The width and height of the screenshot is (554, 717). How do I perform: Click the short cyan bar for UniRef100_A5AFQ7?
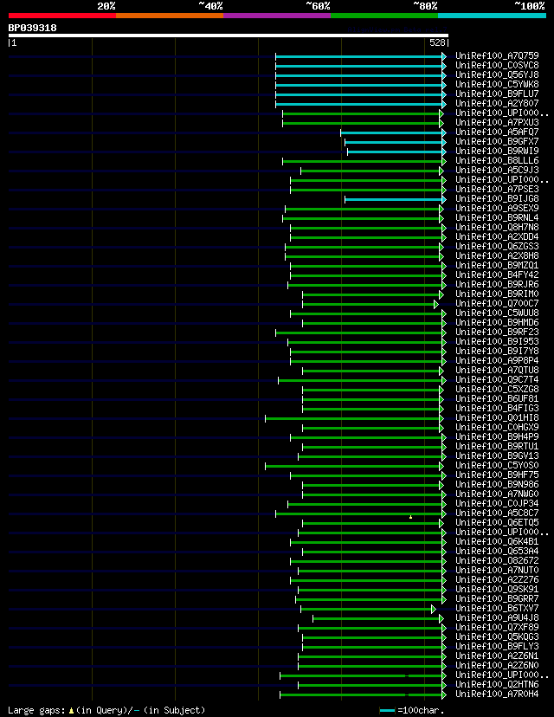392,133
